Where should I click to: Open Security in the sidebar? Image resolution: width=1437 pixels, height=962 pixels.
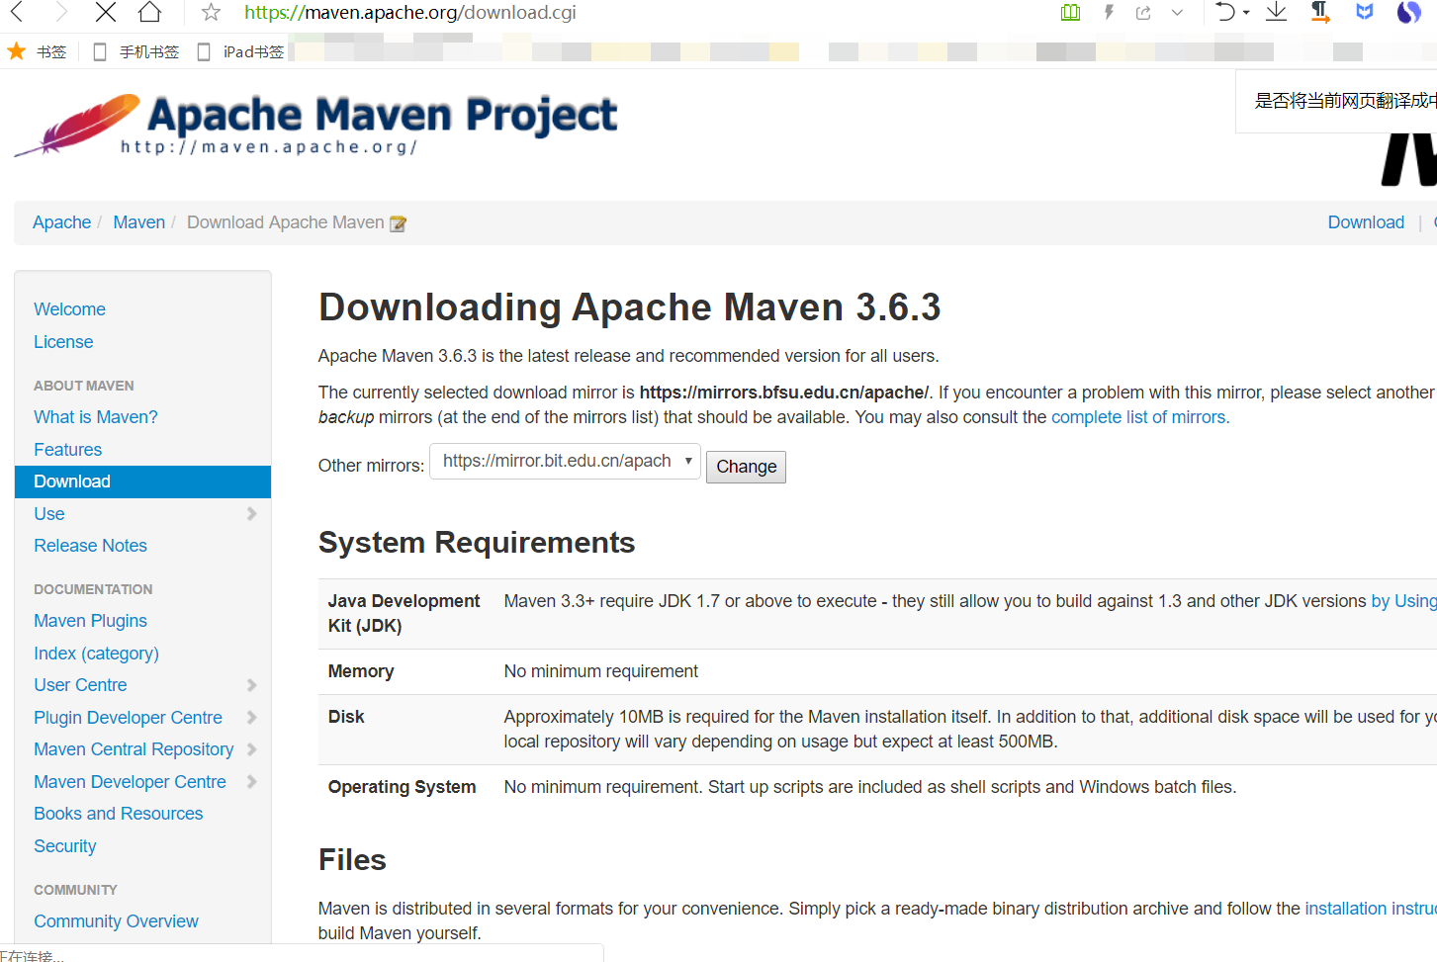64,846
